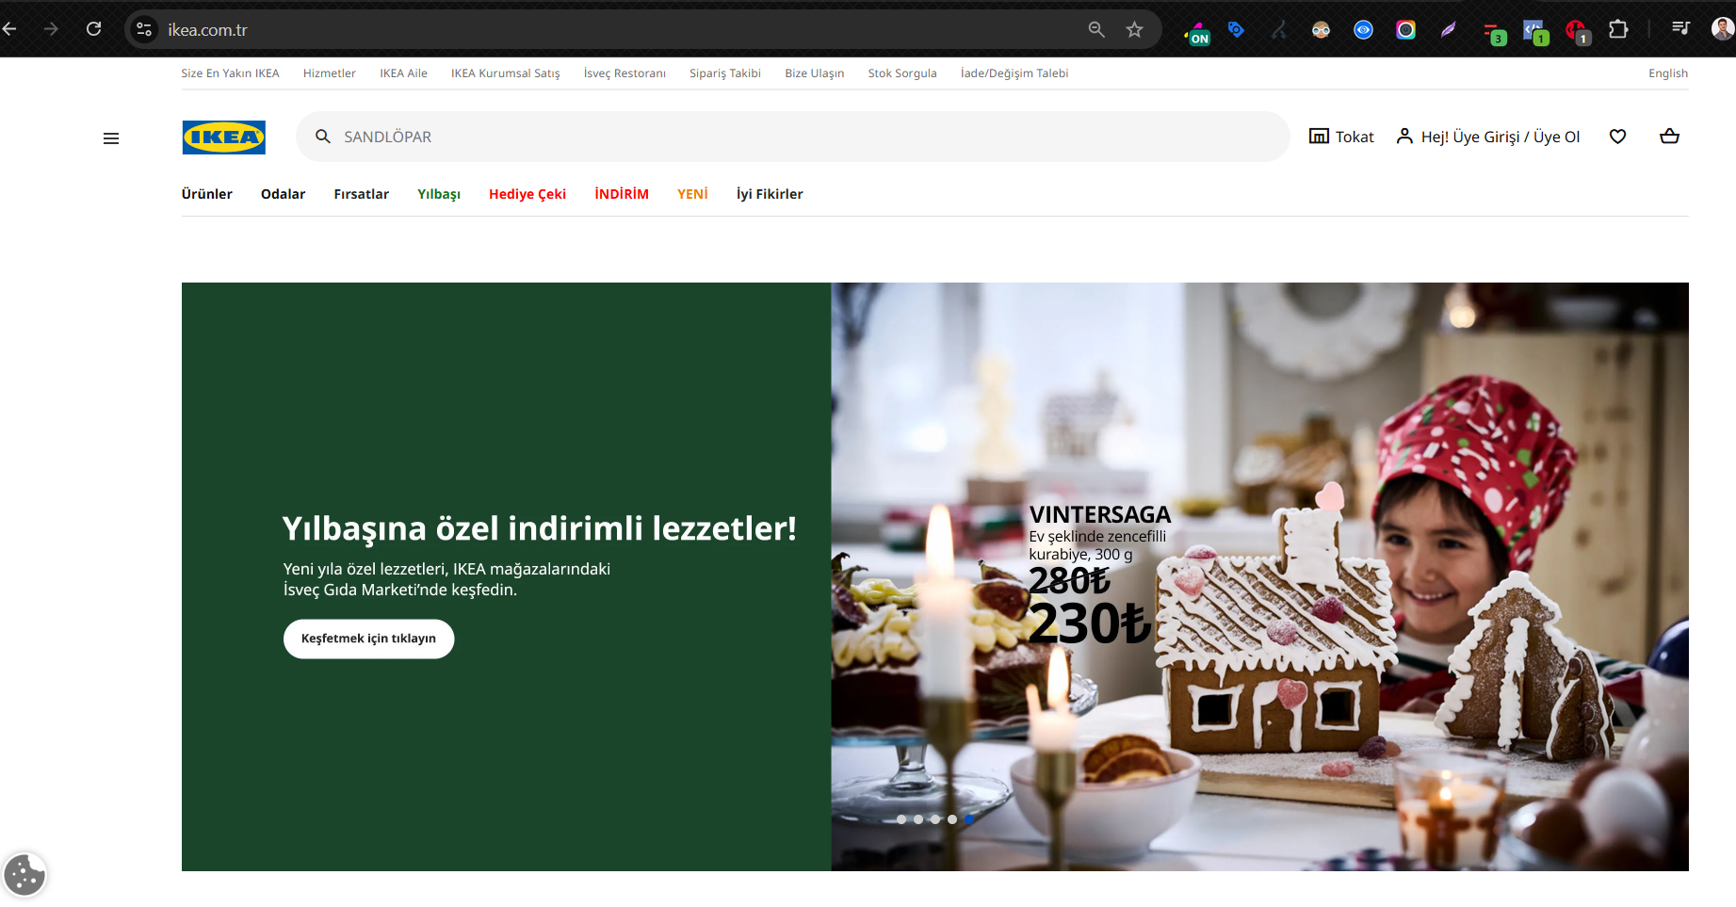Open the Chrome extensions puzzle menu
This screenshot has width=1736, height=907.
(1618, 29)
